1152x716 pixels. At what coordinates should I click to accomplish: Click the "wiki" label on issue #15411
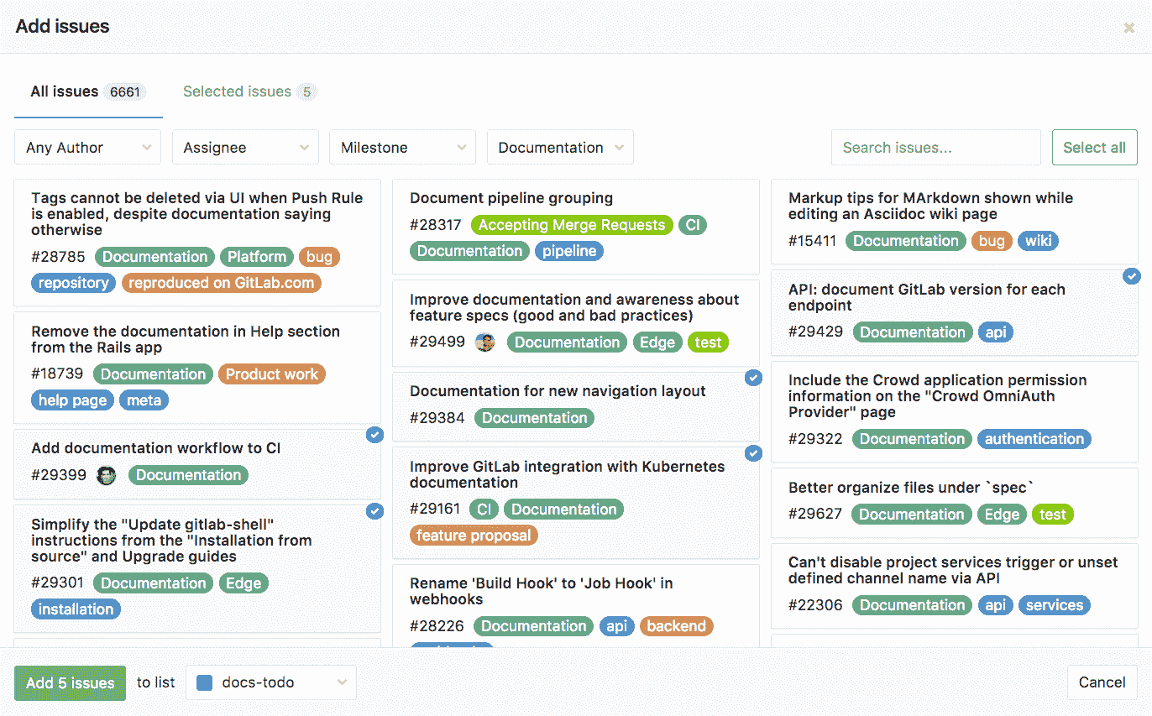[x=1038, y=241]
